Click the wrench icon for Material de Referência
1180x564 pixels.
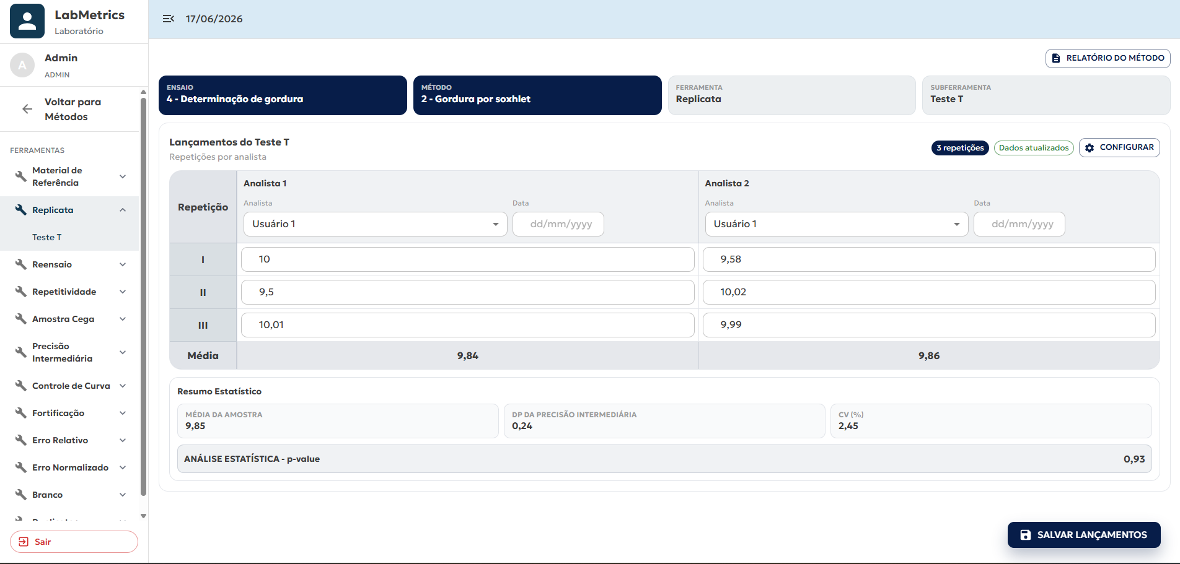click(21, 176)
